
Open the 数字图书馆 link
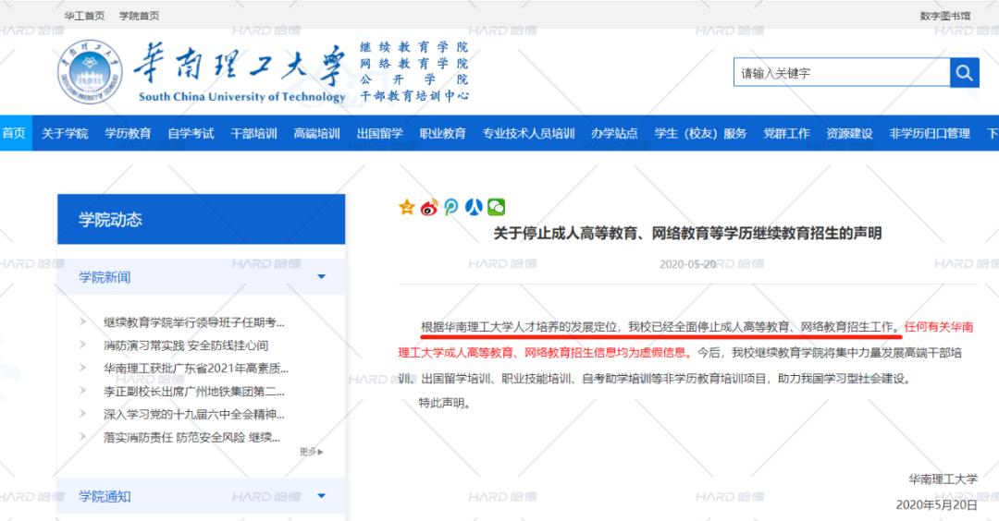point(944,16)
